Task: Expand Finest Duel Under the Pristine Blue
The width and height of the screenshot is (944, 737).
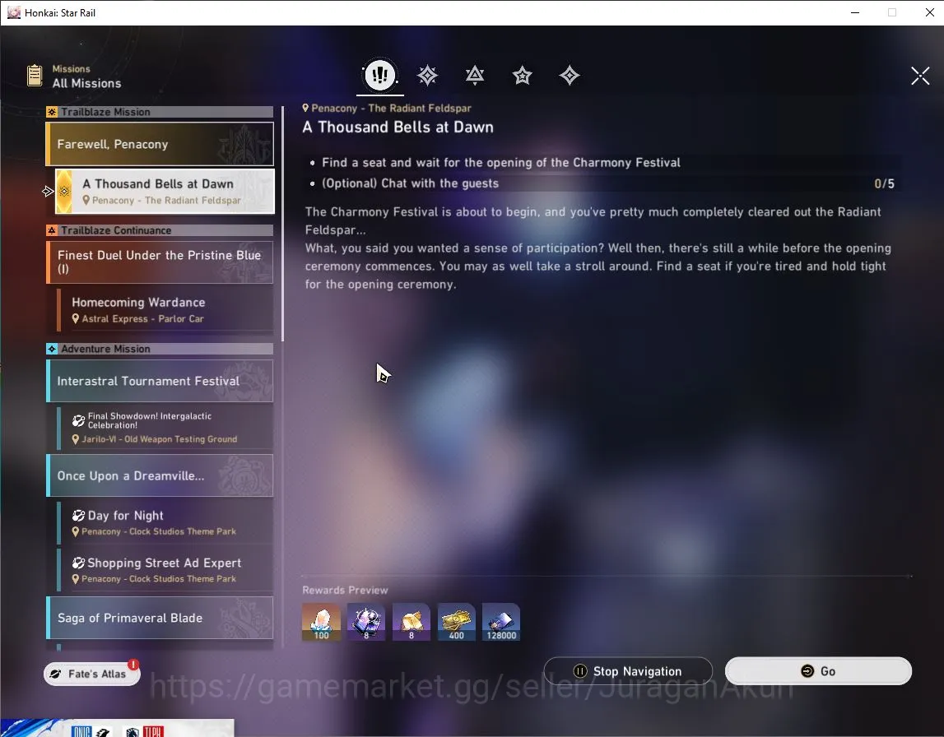Action: point(160,262)
